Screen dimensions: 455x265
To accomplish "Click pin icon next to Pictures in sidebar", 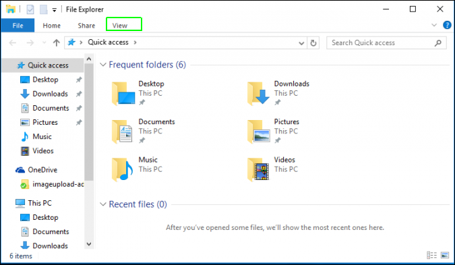I will [79, 122].
